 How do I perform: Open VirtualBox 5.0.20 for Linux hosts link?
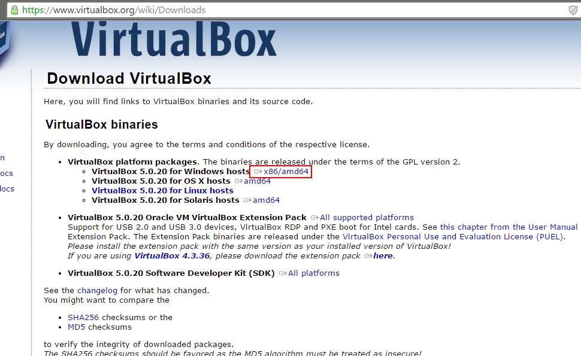[162, 191]
